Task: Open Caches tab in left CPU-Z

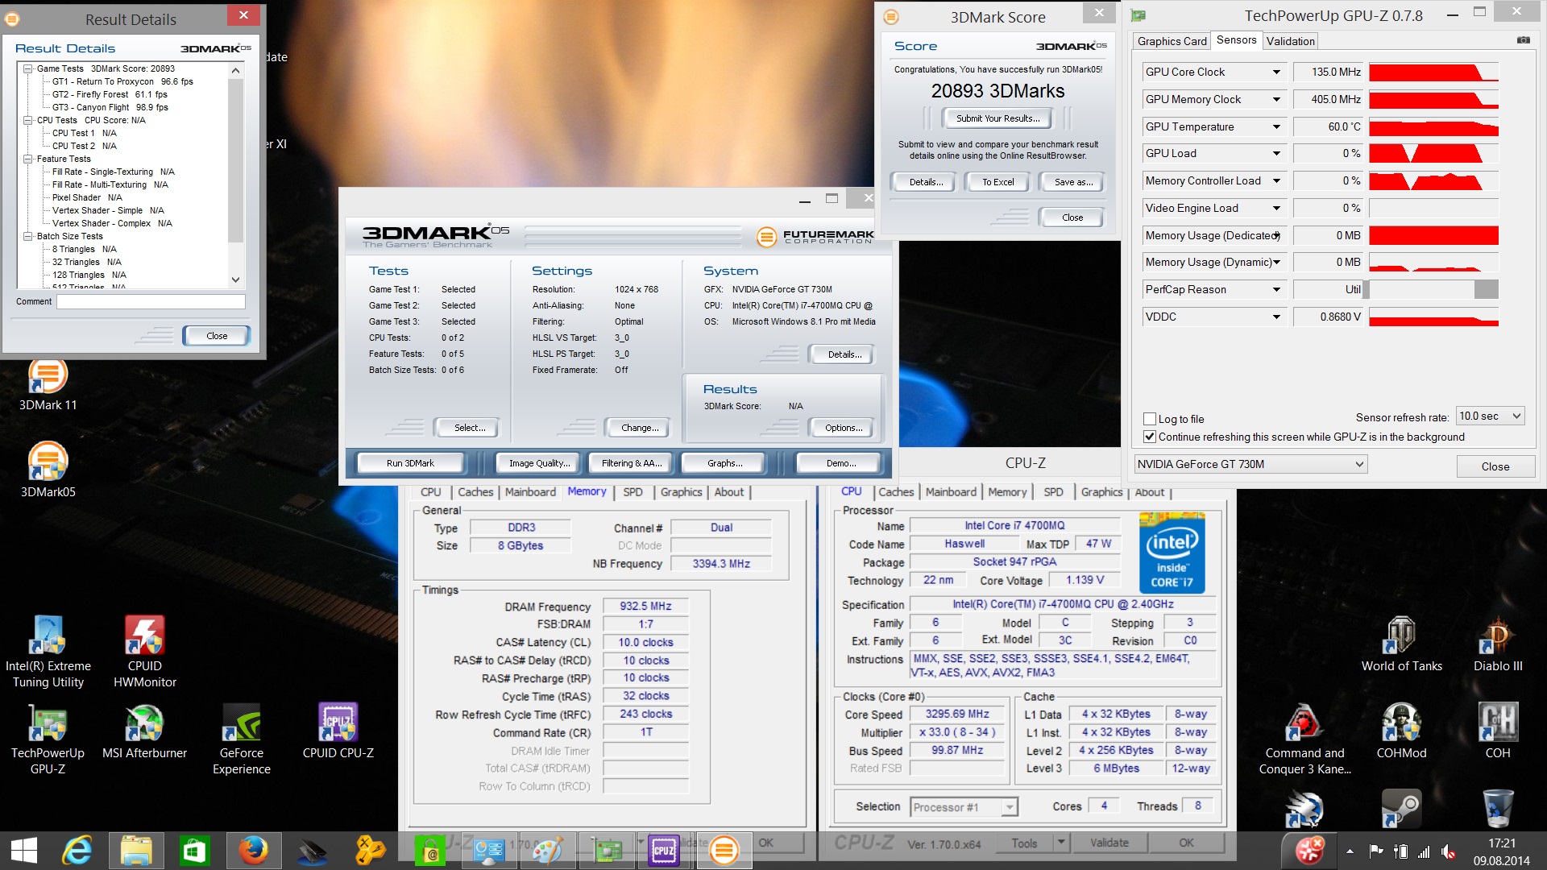Action: click(x=475, y=492)
